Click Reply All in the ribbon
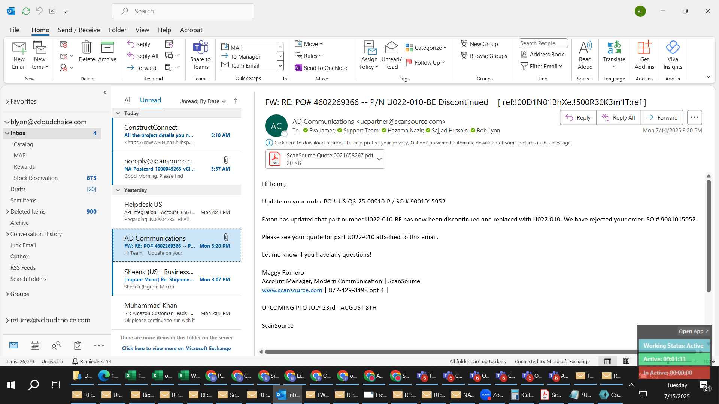 pyautogui.click(x=143, y=56)
